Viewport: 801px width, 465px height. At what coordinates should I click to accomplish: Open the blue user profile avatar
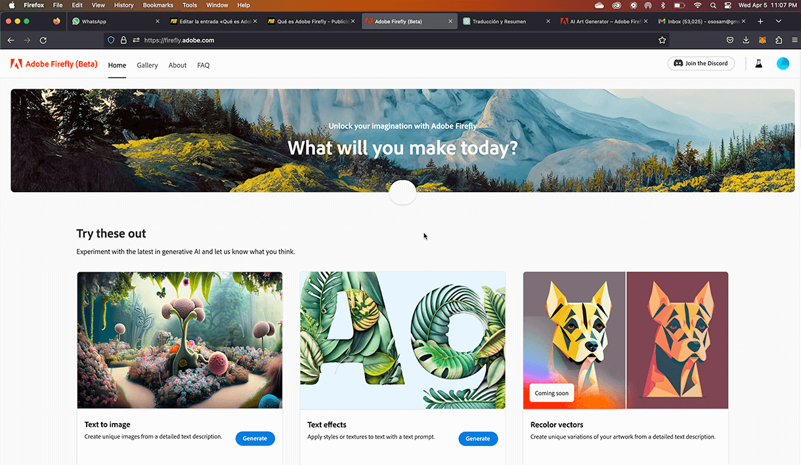783,64
